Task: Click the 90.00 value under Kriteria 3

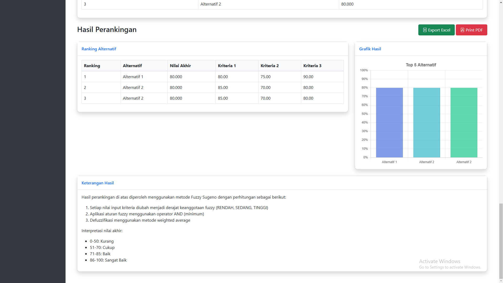Action: (308, 77)
